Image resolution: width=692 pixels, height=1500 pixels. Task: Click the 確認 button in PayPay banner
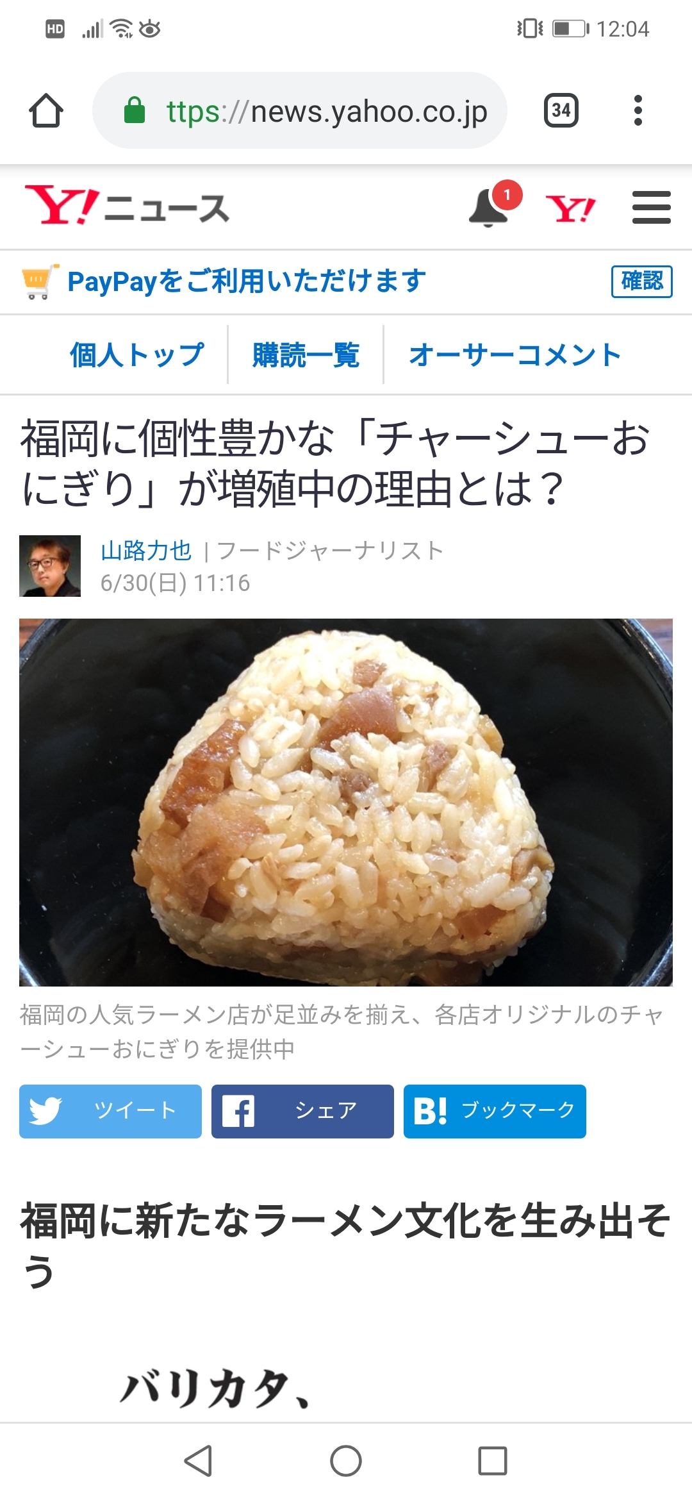[642, 281]
